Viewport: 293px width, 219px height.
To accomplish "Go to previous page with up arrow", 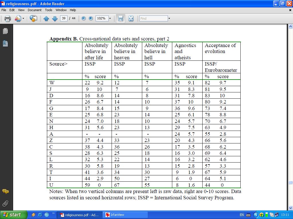I will tap(46, 19).
